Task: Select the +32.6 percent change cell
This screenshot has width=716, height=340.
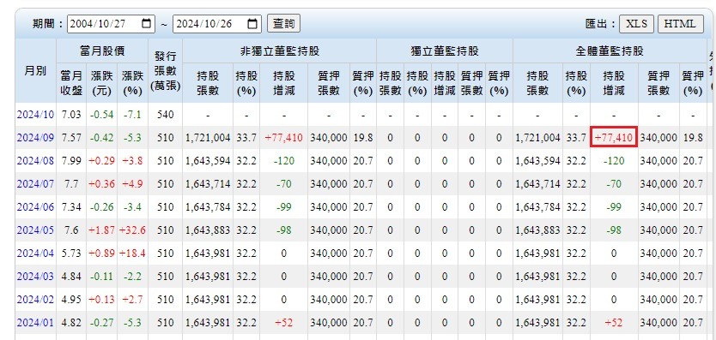Action: [132, 230]
